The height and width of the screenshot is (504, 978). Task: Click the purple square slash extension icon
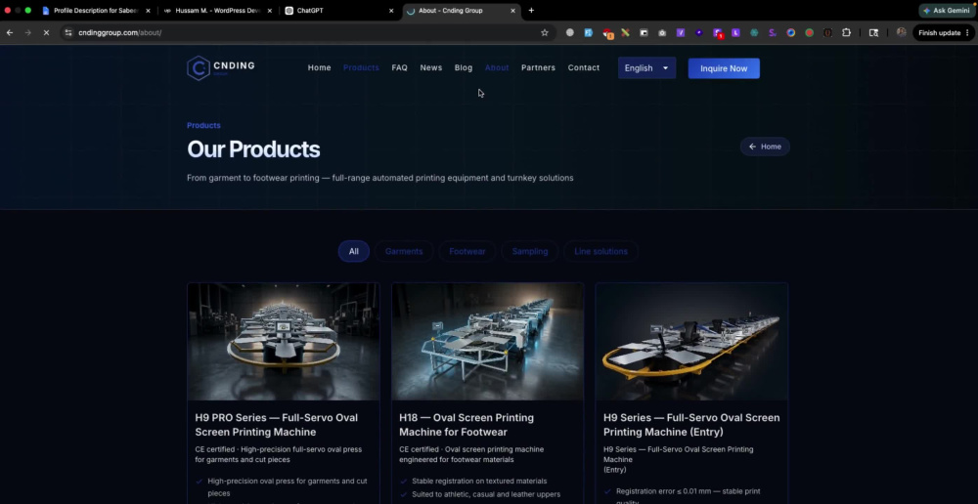pyautogui.click(x=681, y=32)
